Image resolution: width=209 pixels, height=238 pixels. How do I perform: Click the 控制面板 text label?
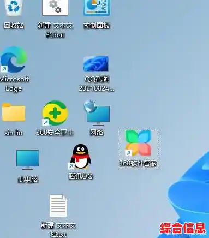click(x=97, y=26)
